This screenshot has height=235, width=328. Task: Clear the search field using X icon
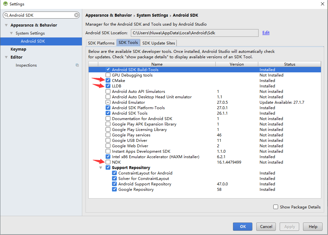click(x=76, y=15)
